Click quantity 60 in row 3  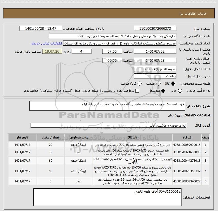(50, 161)
